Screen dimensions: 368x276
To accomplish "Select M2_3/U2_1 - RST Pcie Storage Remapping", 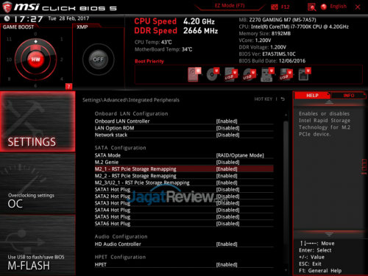I will click(184, 183).
